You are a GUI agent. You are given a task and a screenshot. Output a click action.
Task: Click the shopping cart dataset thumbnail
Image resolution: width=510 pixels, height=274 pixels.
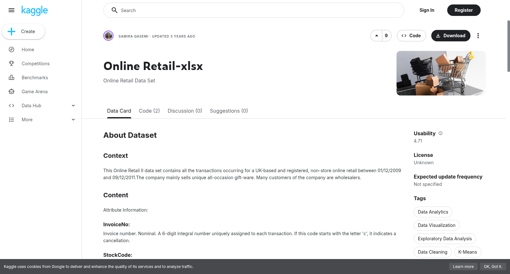[x=441, y=73]
